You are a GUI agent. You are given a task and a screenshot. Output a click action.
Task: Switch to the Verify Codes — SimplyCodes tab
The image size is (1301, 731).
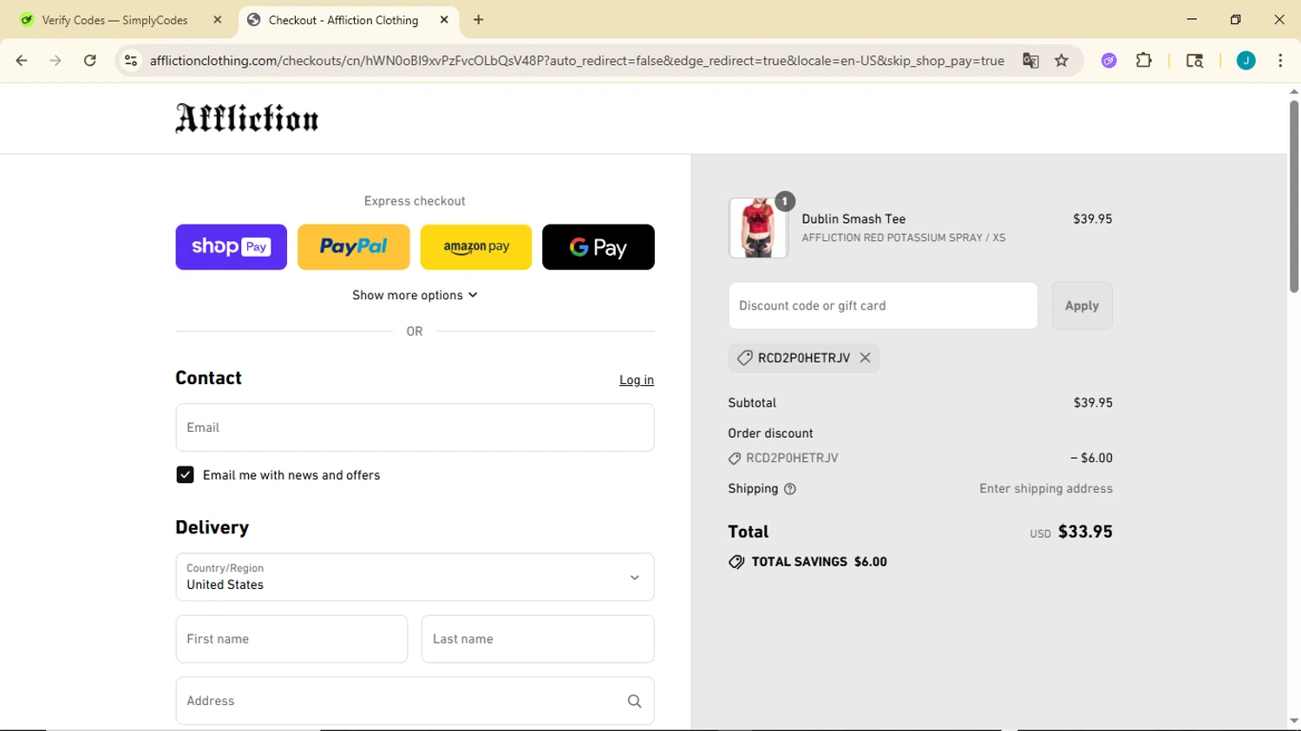pos(114,20)
